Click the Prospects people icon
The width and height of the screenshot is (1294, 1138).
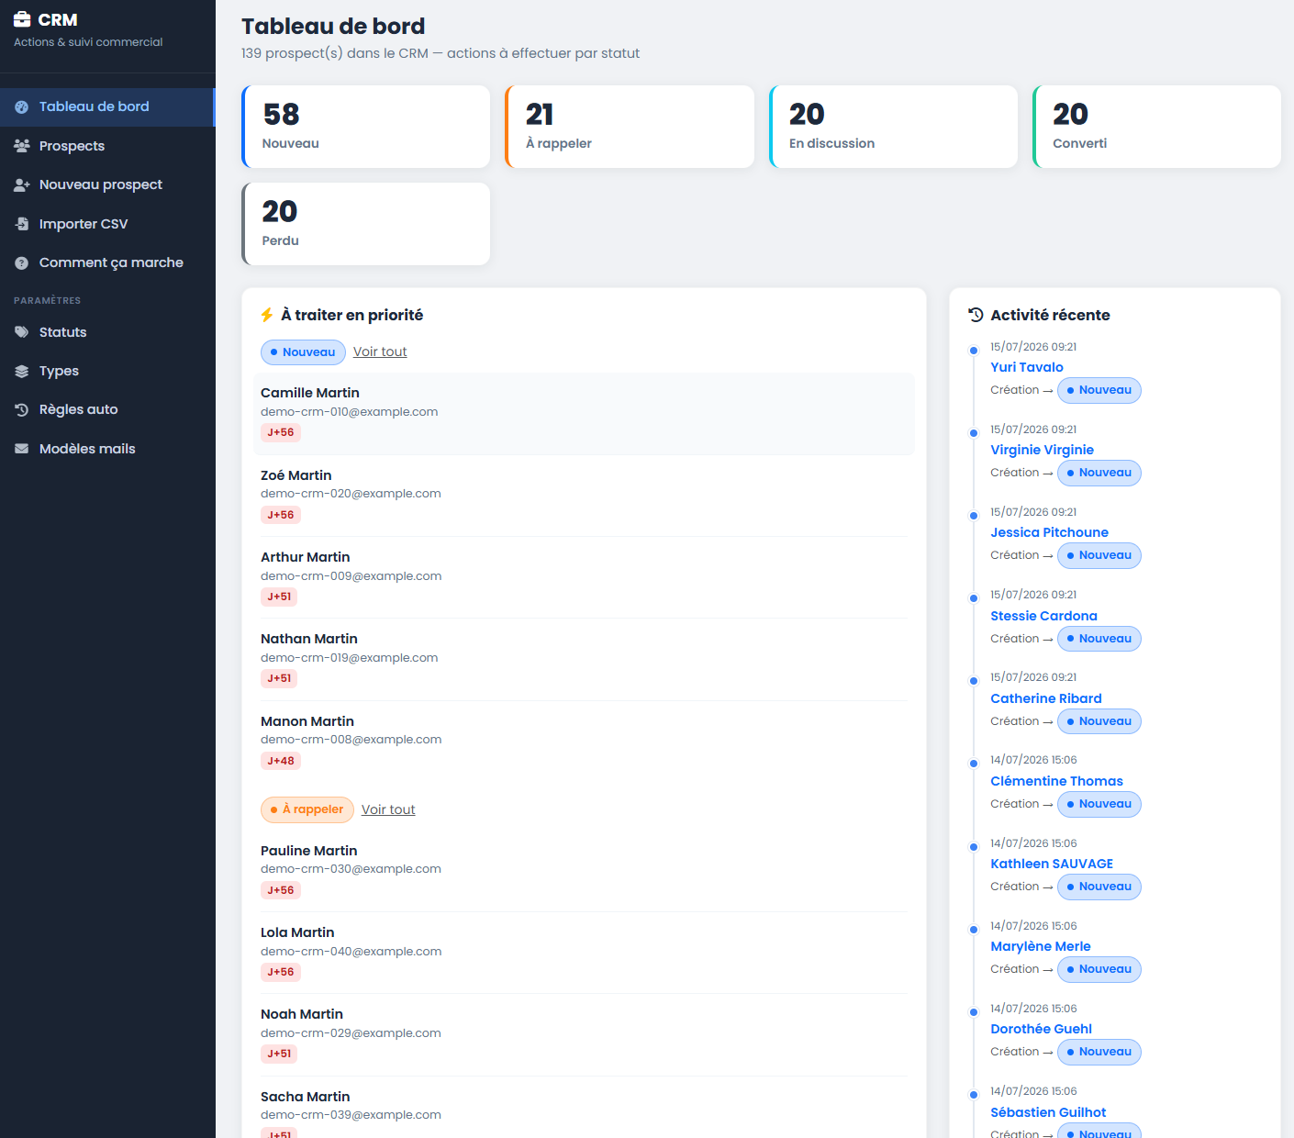point(22,146)
